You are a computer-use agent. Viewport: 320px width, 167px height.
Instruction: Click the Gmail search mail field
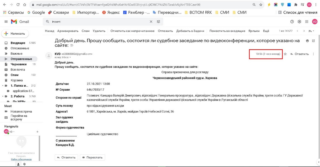(x=100, y=22)
